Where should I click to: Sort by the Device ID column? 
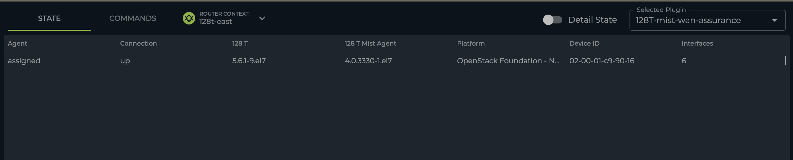coord(584,44)
